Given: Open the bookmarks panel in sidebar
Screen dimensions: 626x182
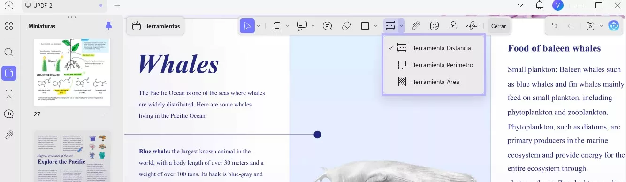Looking at the screenshot, I should pos(9,94).
